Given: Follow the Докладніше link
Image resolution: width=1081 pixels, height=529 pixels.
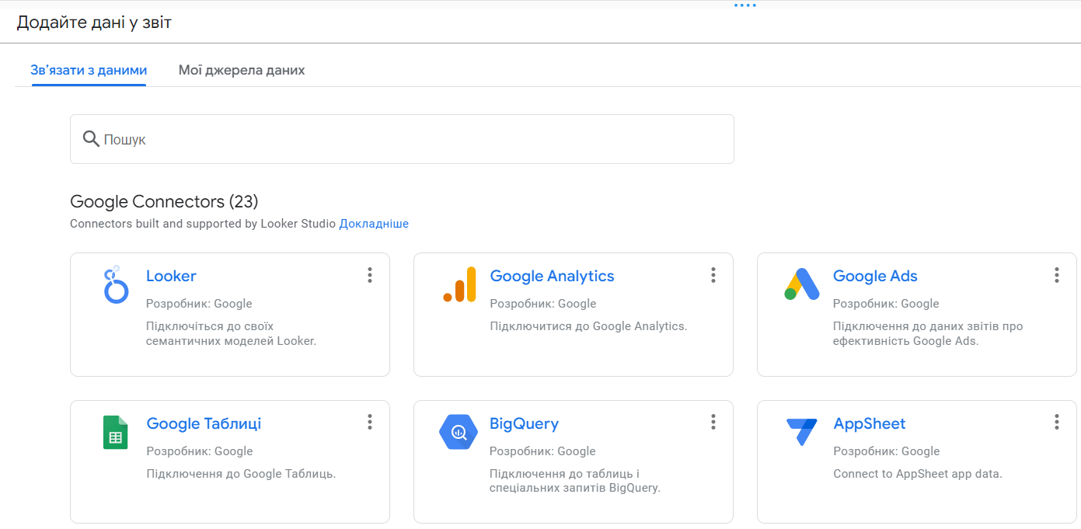Looking at the screenshot, I should click(x=374, y=224).
